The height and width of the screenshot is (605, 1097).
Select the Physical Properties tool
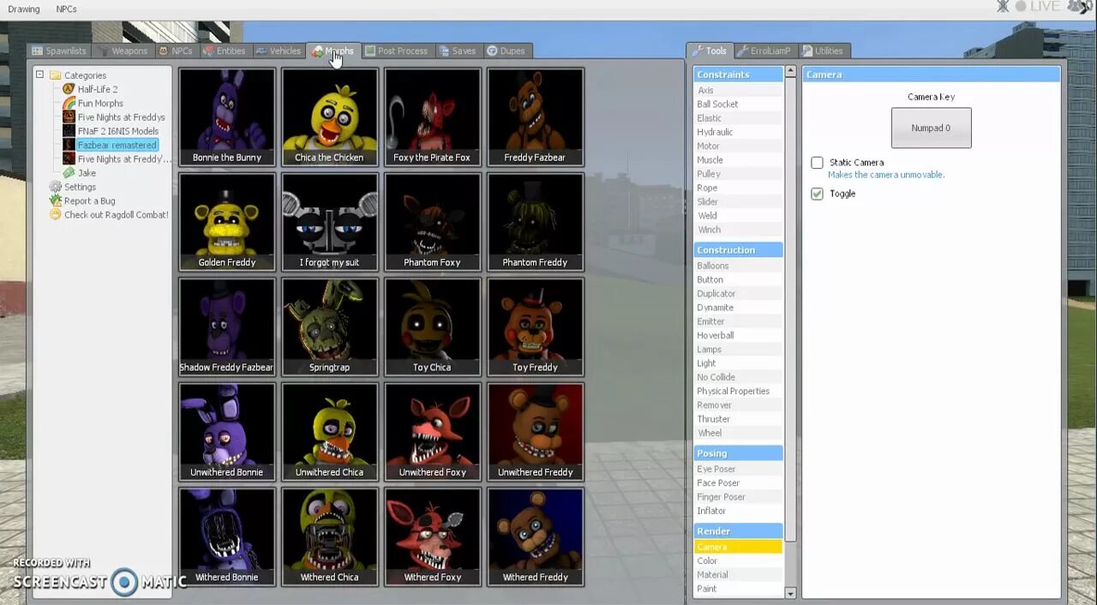point(738,391)
